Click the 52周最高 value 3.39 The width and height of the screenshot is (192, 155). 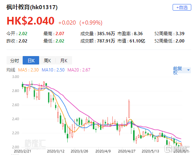click(180, 34)
